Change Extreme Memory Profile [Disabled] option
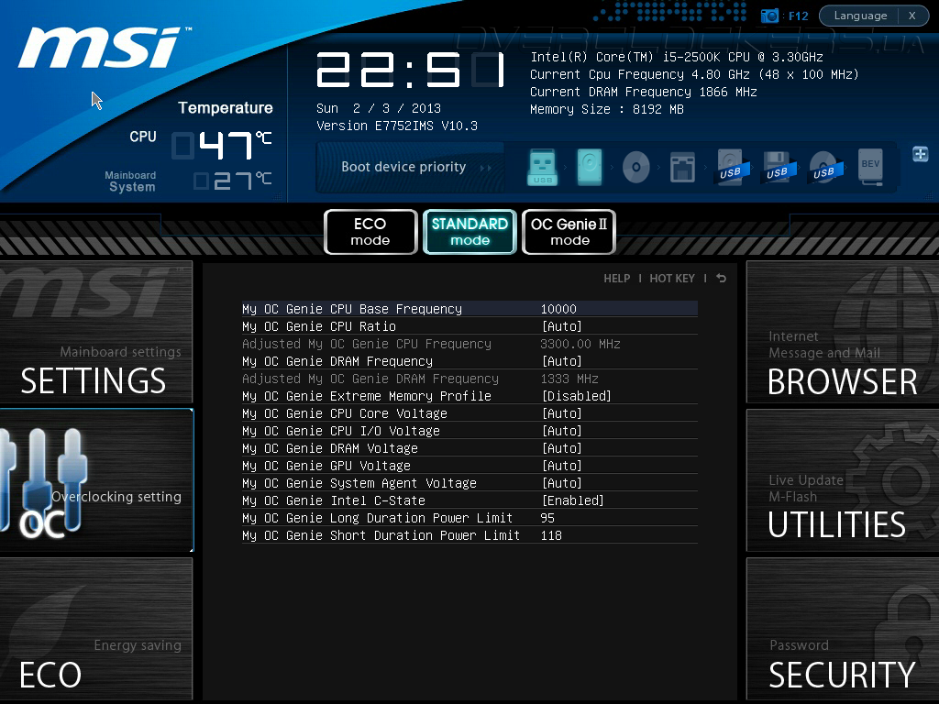939x704 pixels. [x=576, y=396]
